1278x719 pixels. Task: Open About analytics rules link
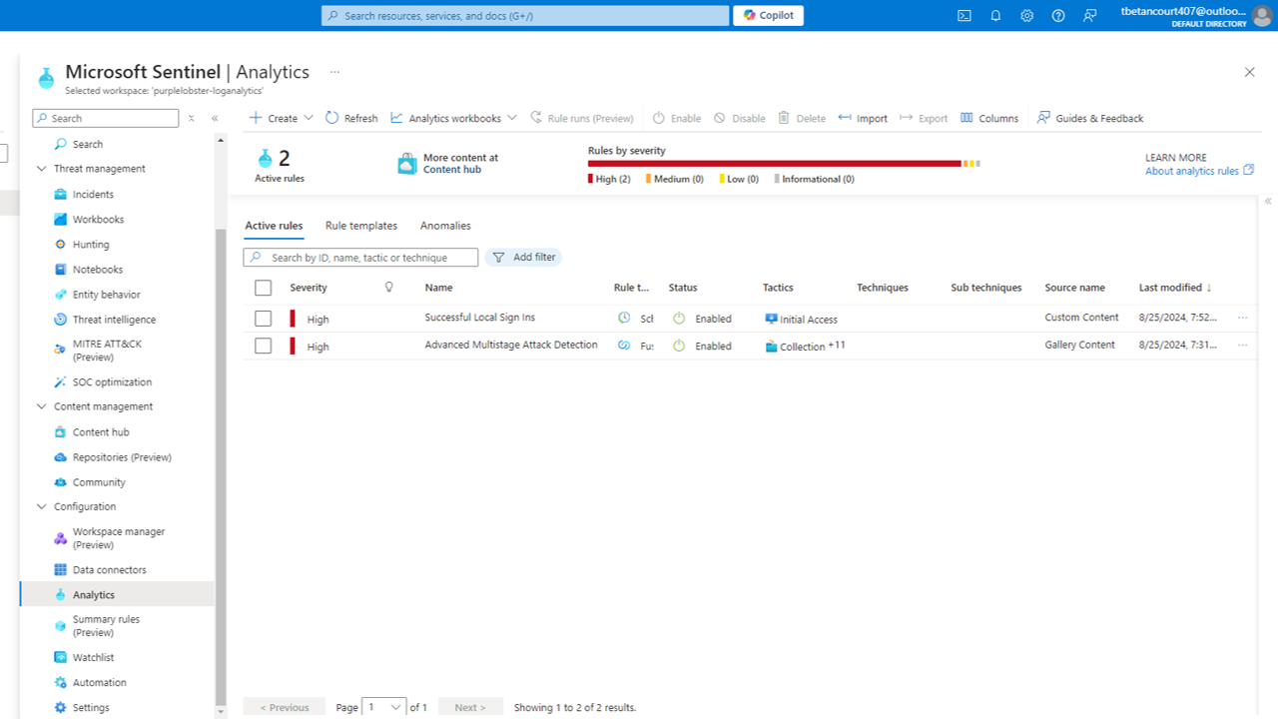1199,171
